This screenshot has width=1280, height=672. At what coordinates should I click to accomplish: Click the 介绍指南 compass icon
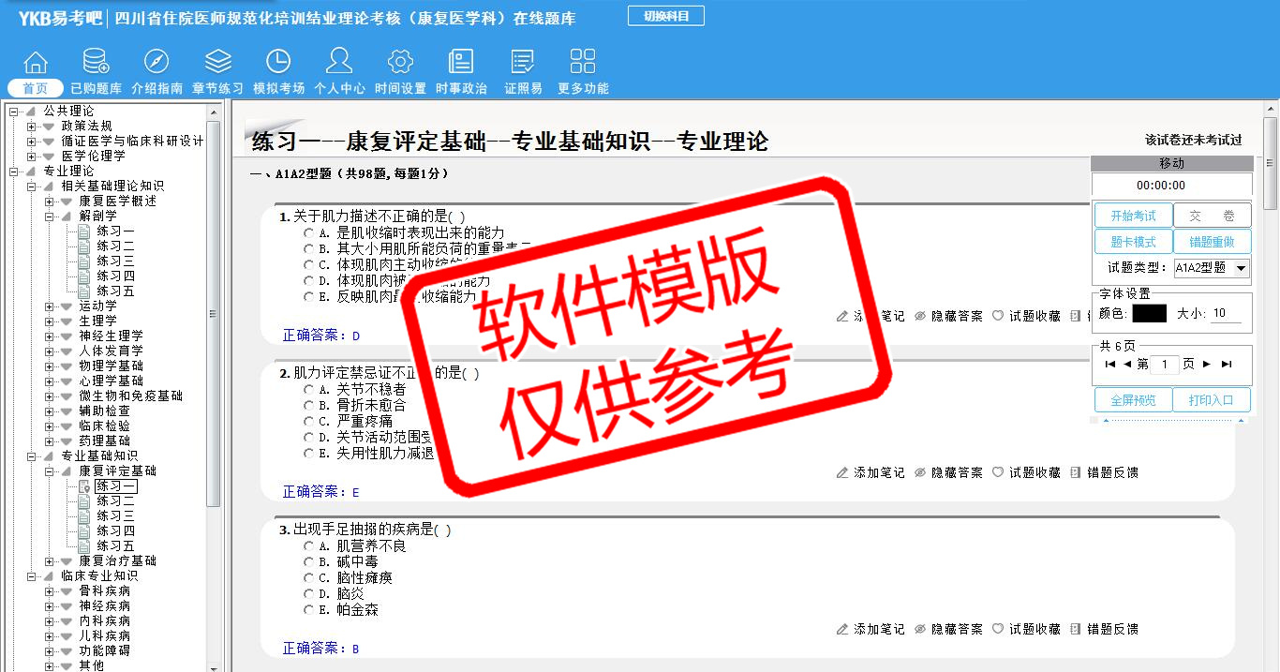(x=156, y=62)
